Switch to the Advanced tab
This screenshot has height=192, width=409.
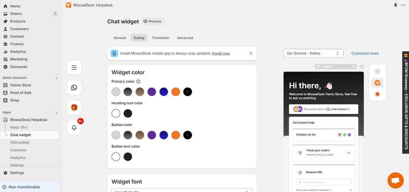click(185, 38)
